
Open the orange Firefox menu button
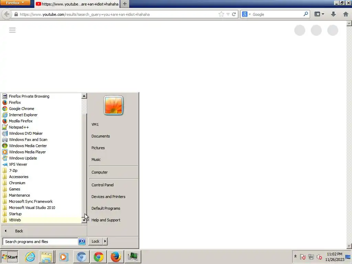tap(15, 3)
